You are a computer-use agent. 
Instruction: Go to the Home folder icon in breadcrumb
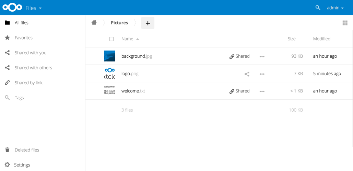pyautogui.click(x=94, y=23)
